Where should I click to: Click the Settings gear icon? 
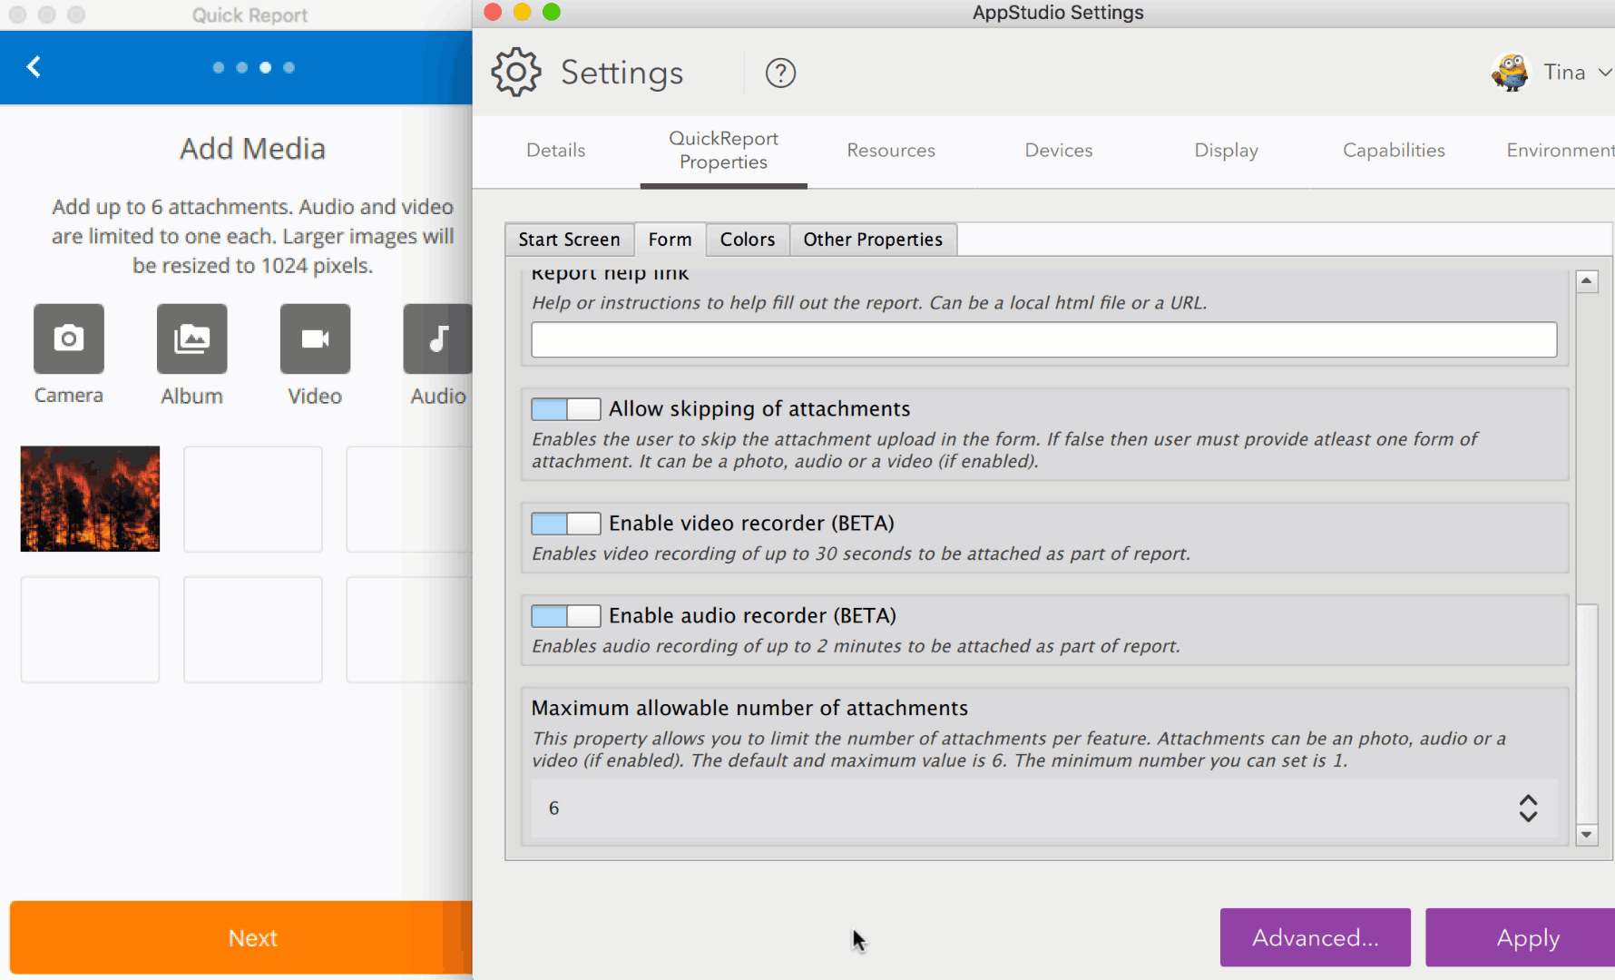coord(516,73)
